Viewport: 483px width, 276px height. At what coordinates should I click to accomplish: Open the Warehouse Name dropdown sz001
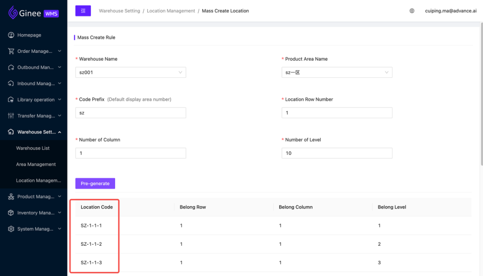pos(131,72)
